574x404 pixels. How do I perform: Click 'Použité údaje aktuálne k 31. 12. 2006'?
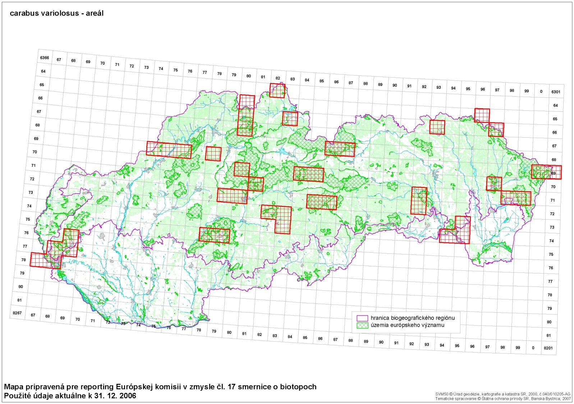click(x=70, y=396)
